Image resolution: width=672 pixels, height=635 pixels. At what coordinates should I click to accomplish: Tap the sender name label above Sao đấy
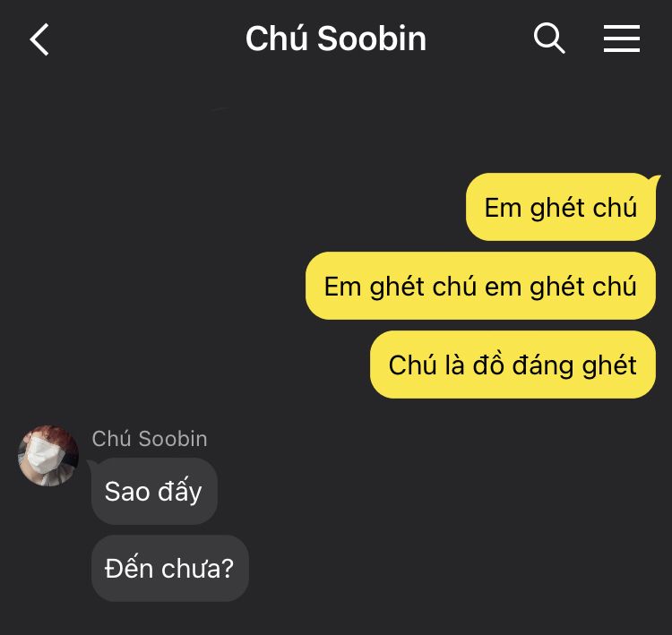[x=149, y=438]
